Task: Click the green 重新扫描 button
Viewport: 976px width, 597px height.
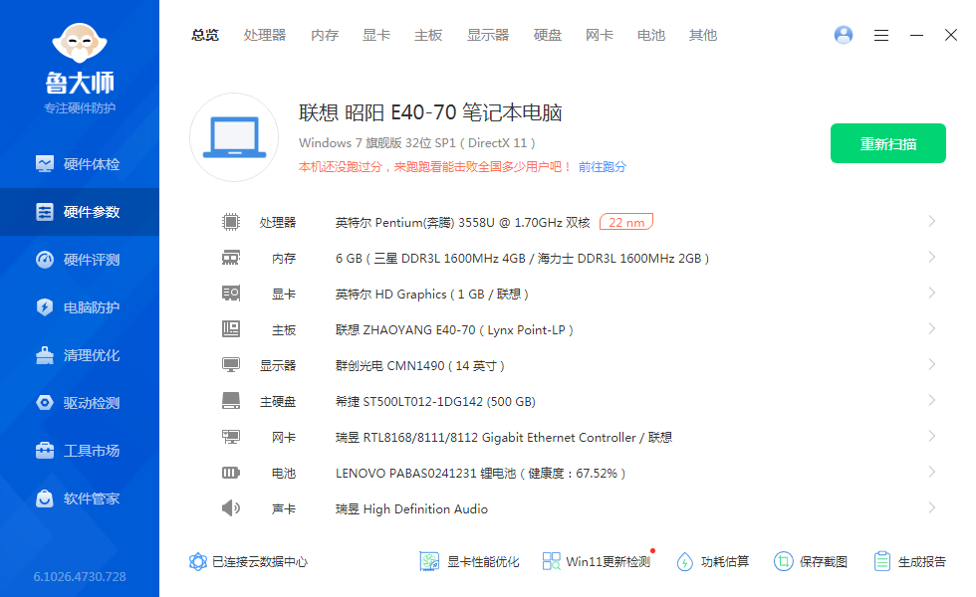Action: pos(888,143)
